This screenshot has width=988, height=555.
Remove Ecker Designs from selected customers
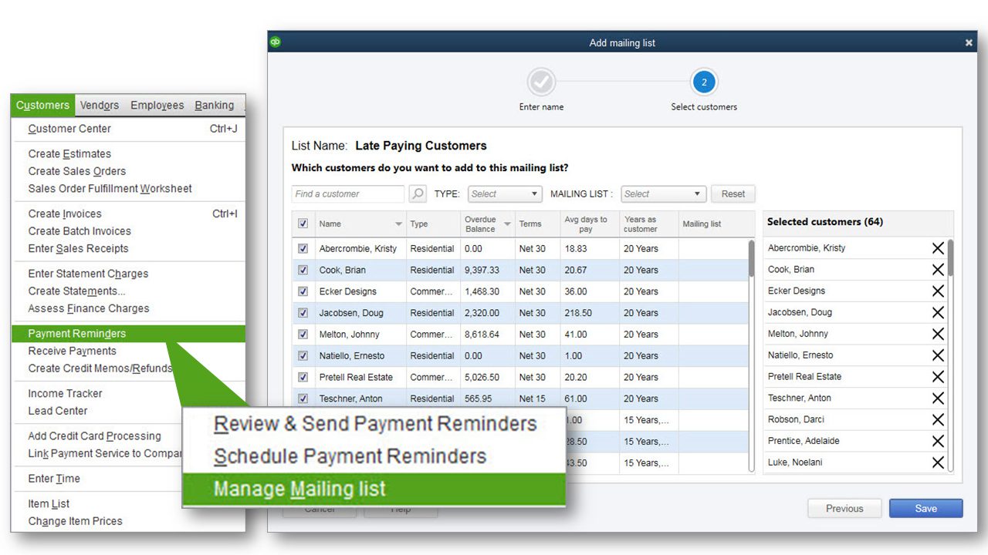tap(938, 291)
